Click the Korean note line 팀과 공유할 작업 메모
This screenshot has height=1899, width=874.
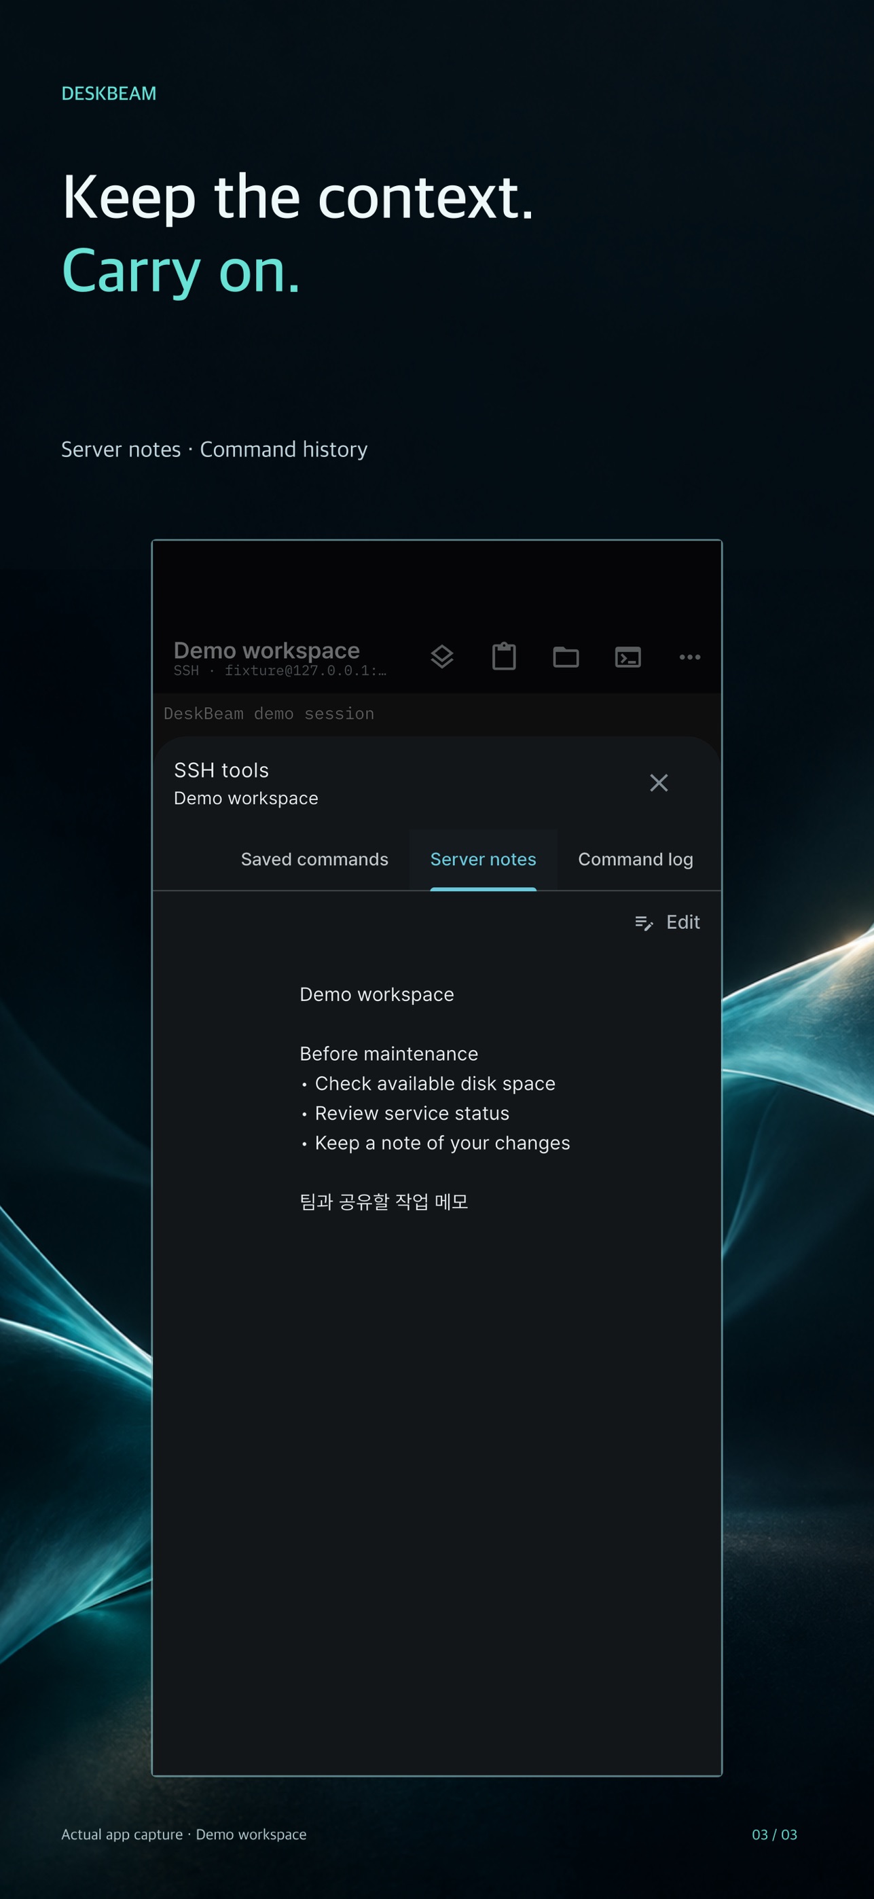click(384, 1202)
